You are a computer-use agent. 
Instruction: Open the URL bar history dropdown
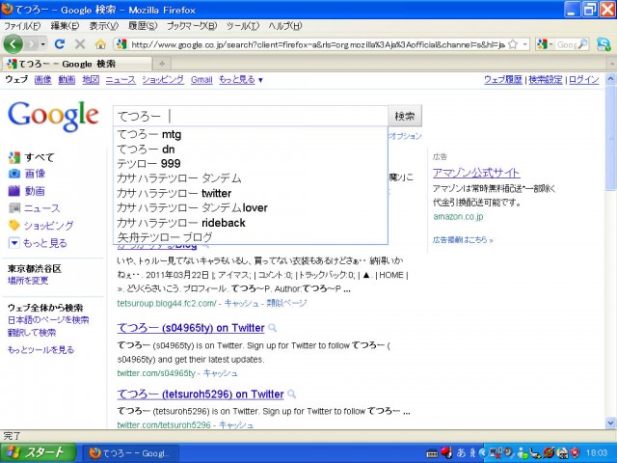[x=524, y=44]
